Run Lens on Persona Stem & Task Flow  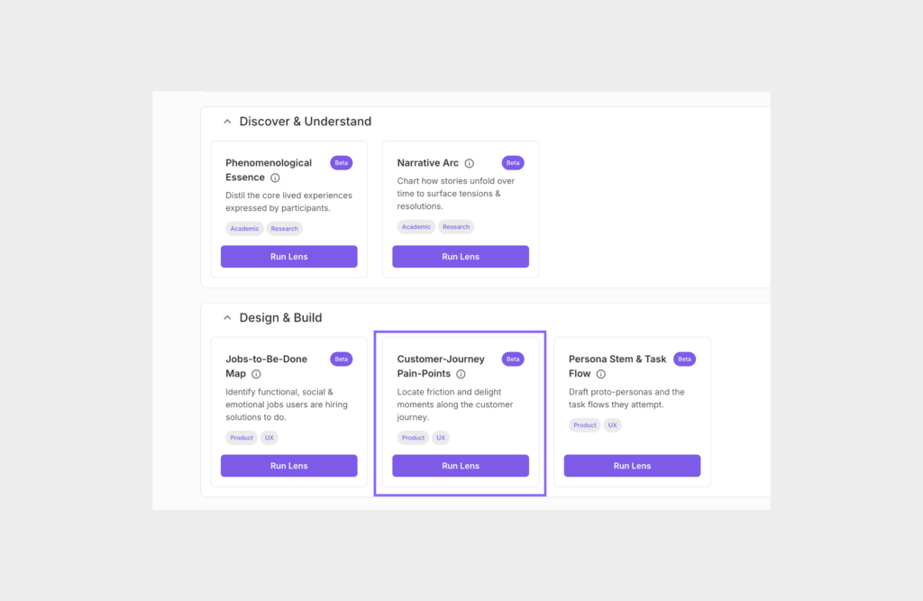(x=632, y=465)
